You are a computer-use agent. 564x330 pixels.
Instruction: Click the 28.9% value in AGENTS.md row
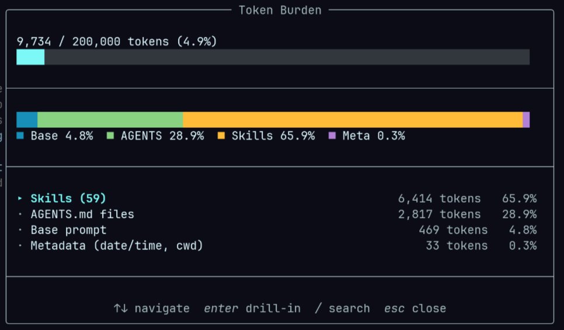click(520, 214)
